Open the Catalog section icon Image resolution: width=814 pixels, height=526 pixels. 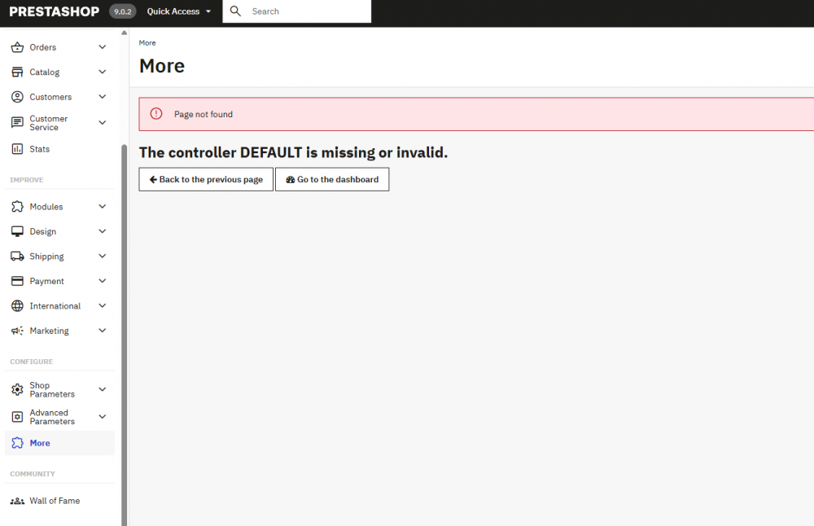click(x=17, y=72)
